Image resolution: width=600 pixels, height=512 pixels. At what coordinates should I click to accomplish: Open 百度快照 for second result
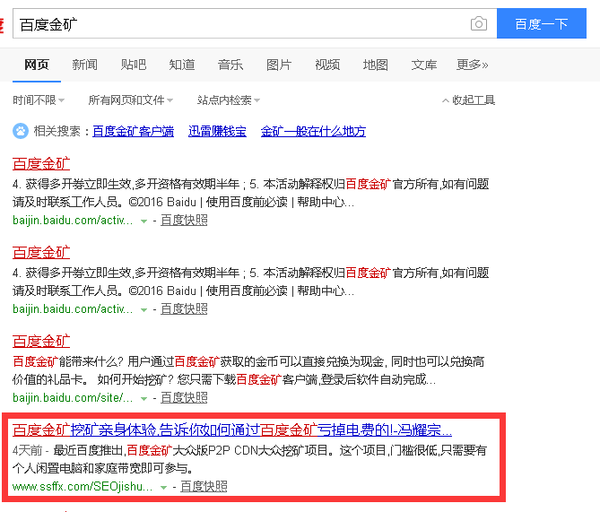184,309
